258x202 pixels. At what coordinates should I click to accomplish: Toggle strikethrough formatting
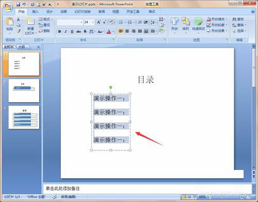(78, 32)
